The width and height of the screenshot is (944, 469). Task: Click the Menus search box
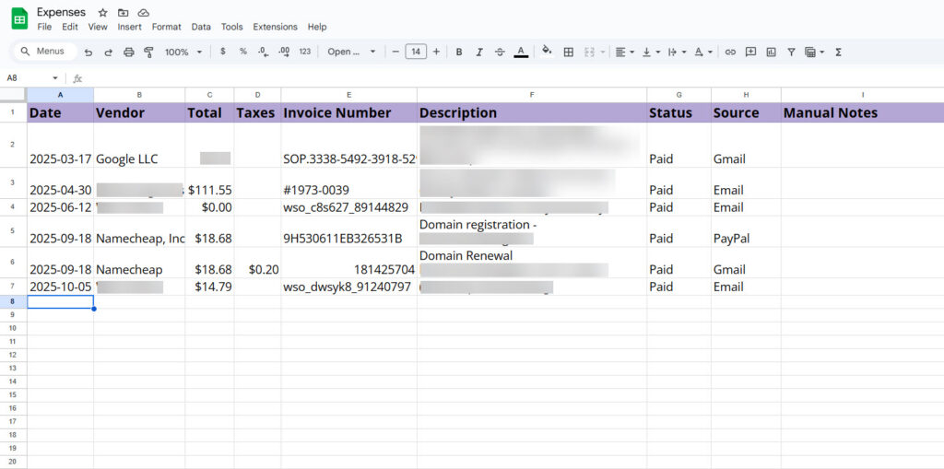(x=45, y=52)
